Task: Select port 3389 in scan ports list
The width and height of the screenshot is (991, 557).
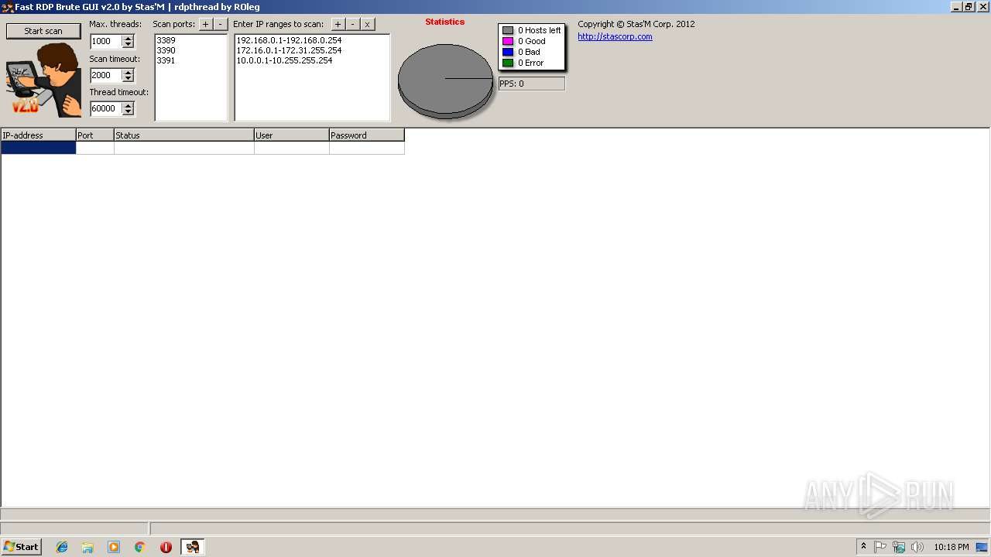Action: click(x=166, y=40)
